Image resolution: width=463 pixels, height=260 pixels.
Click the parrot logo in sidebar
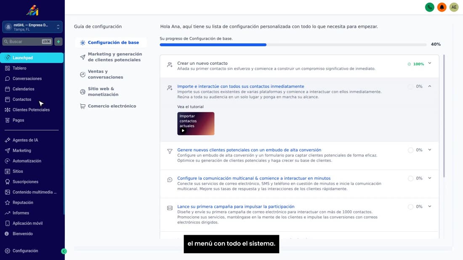(32, 11)
